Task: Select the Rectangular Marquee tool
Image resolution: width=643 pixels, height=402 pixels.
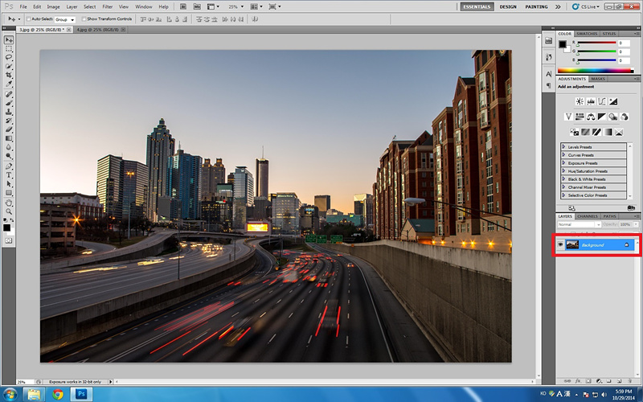Action: pos(9,48)
